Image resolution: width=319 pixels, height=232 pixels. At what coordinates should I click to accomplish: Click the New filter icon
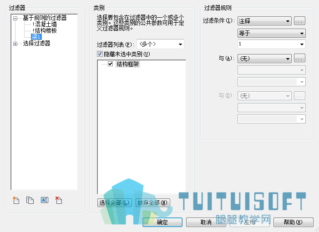point(16,200)
